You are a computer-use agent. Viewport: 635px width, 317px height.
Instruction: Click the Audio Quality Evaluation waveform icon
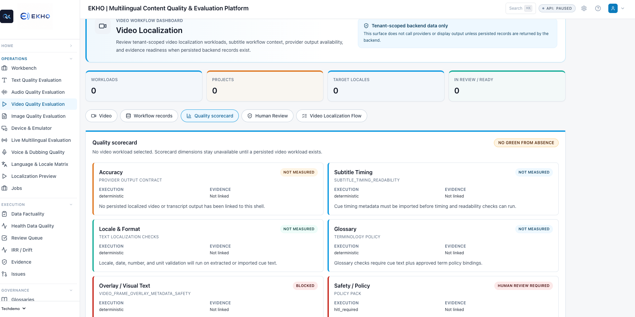pos(4,92)
